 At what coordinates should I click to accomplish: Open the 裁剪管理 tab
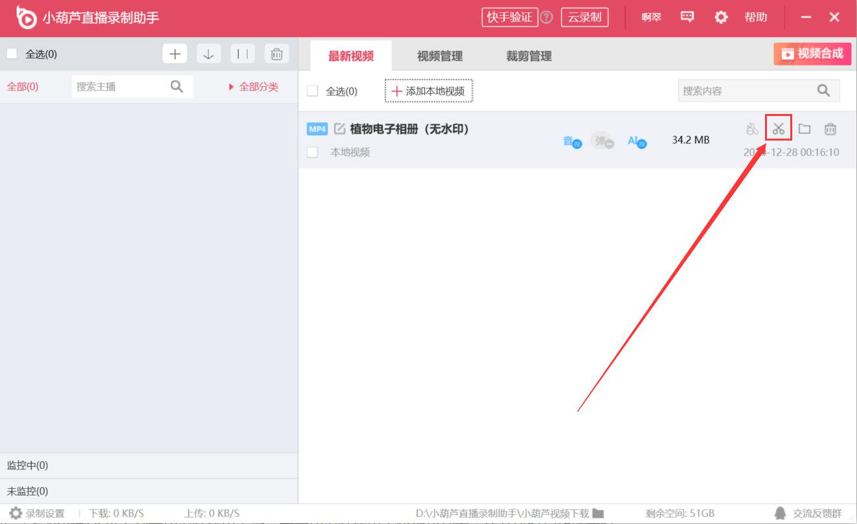529,56
